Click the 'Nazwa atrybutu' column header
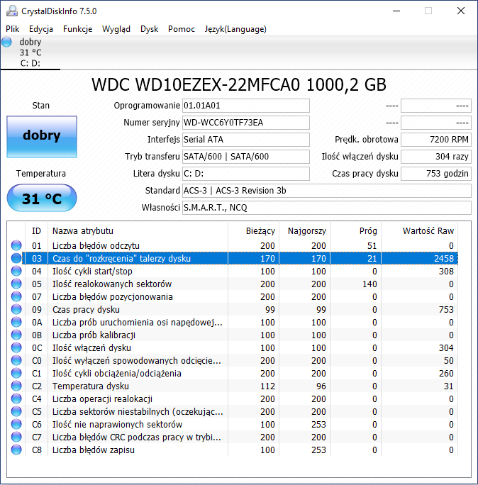The height and width of the screenshot is (485, 478). coord(138,230)
